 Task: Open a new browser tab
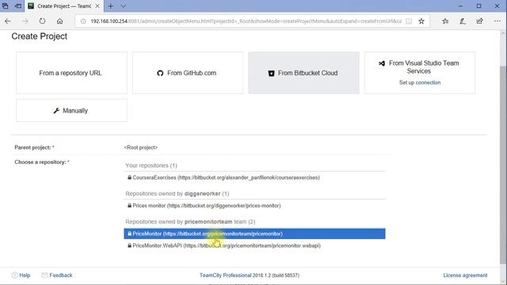pyautogui.click(x=111, y=6)
